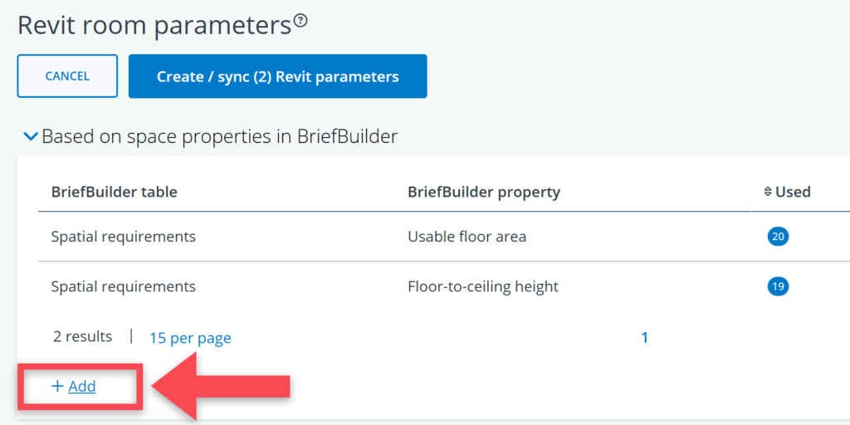The width and height of the screenshot is (850, 425).
Task: Click Spatial requirements in the second row
Action: pos(124,286)
